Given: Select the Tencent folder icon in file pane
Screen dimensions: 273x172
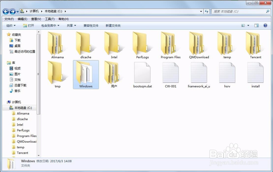Looking at the screenshot, I should (254, 43).
